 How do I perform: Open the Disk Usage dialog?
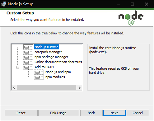58,113
